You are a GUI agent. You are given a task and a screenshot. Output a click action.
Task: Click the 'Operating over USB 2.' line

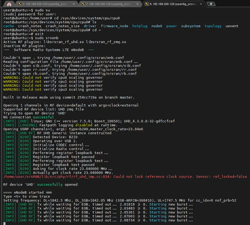click(40, 141)
